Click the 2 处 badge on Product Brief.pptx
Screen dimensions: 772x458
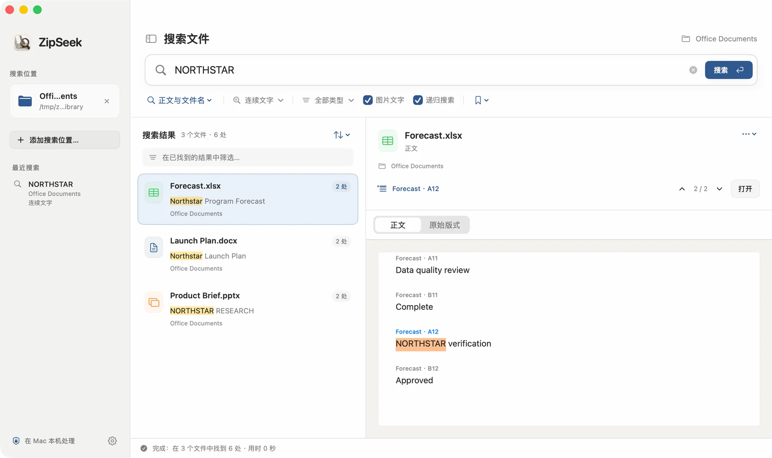pos(341,296)
